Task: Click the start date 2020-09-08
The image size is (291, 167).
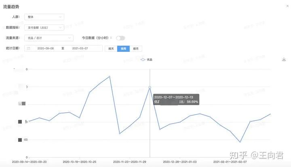Action: 46,49
